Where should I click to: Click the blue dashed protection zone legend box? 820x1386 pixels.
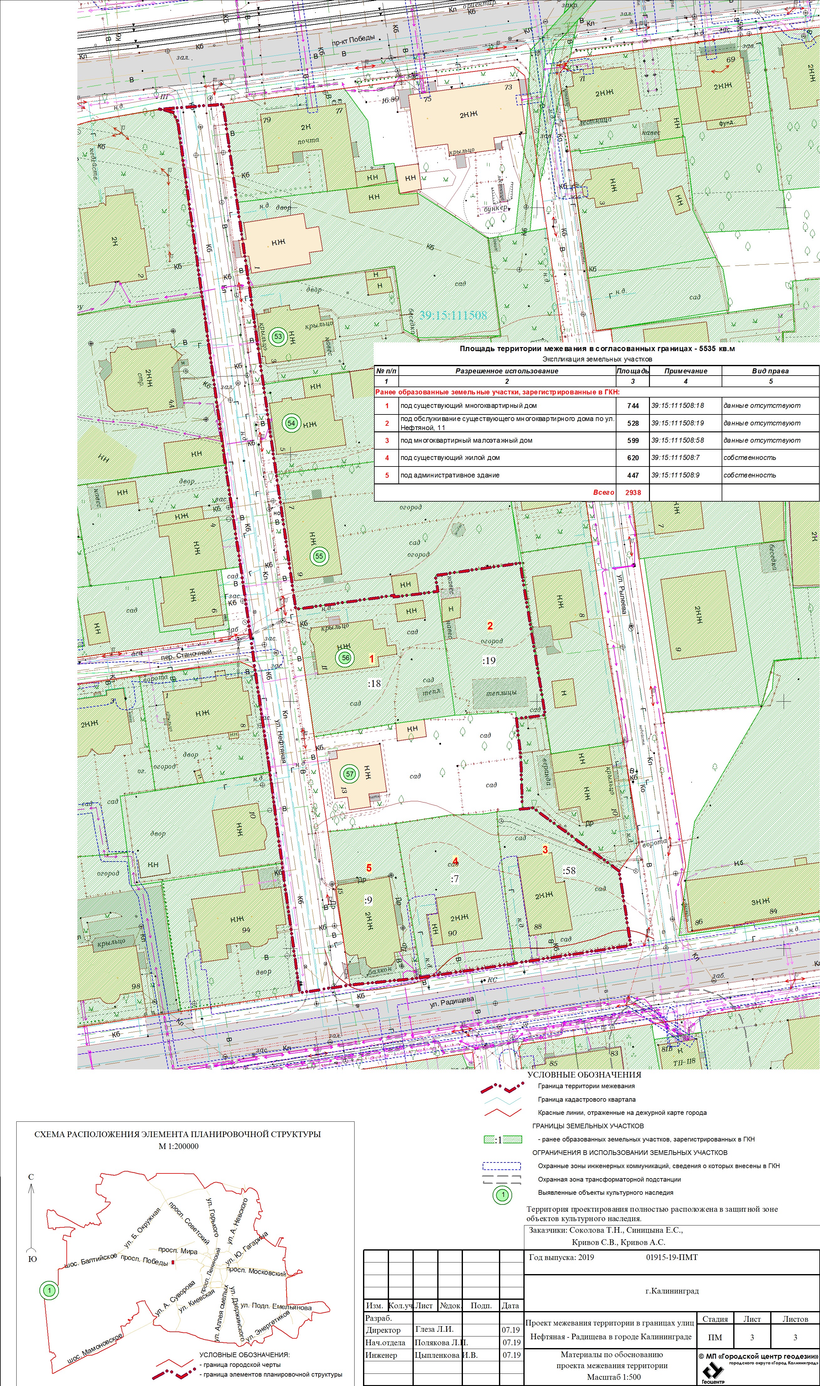(x=502, y=1167)
